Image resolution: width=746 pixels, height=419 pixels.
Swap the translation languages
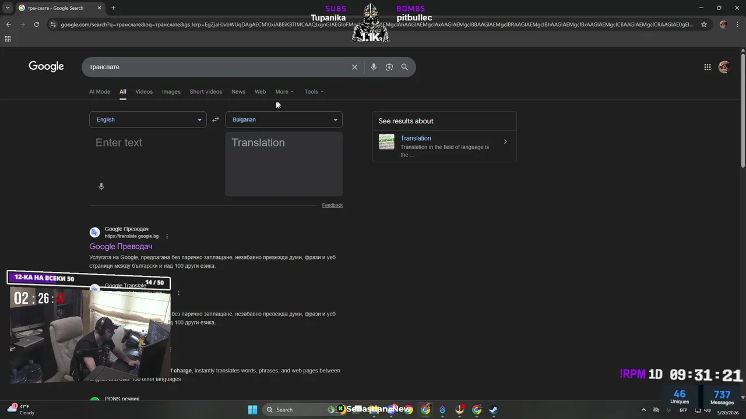point(216,119)
